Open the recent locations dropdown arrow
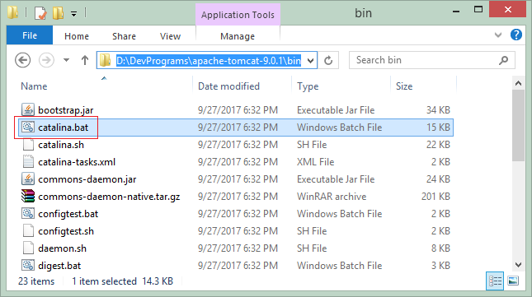 tap(67, 61)
